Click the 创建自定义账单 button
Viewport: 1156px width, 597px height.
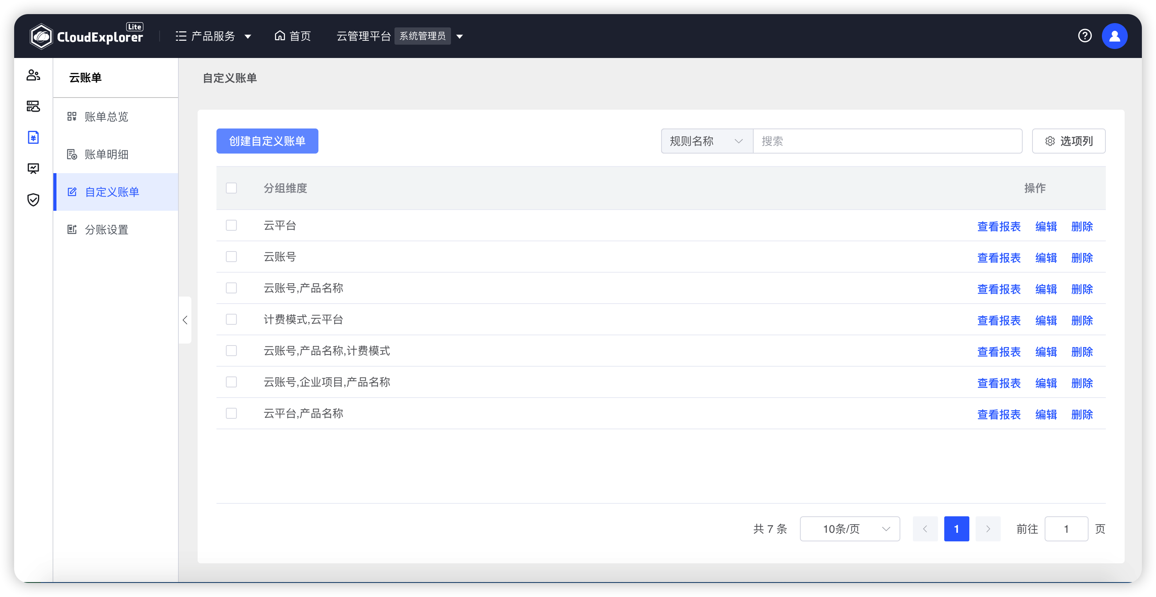point(267,141)
